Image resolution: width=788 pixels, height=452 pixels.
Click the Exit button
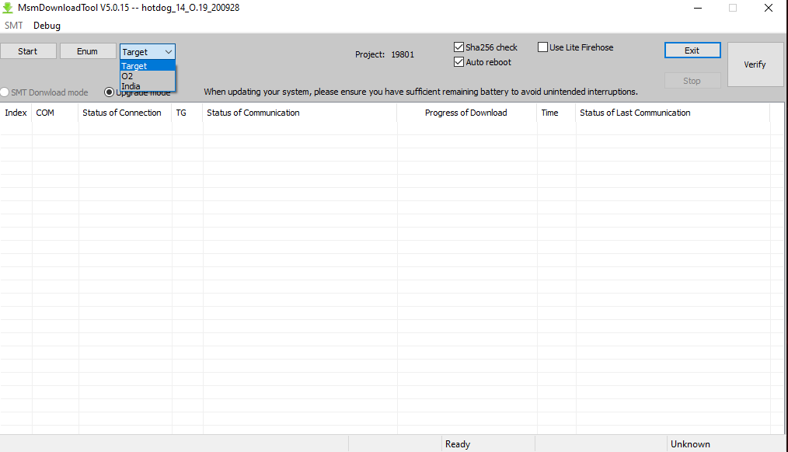pyautogui.click(x=692, y=50)
